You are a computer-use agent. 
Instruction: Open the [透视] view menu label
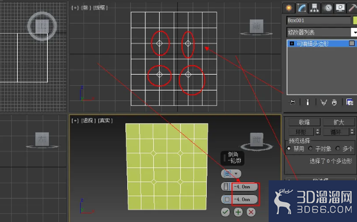(x=88, y=120)
